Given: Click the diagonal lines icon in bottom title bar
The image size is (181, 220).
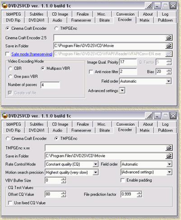Looking at the screenshot, I should 149,116.
